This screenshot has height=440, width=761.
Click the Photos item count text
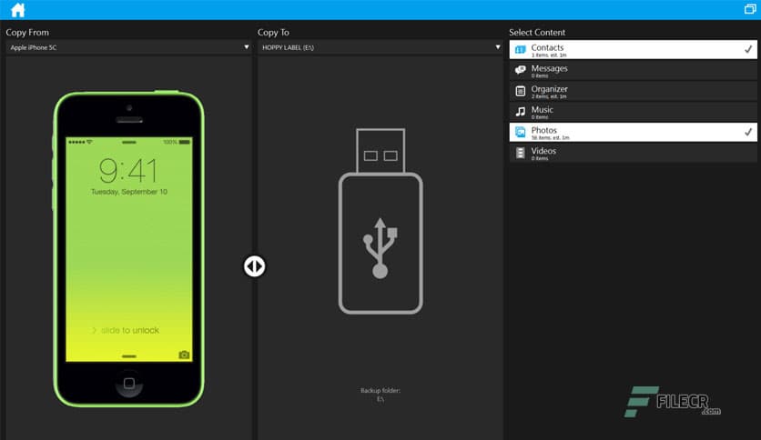[550, 138]
